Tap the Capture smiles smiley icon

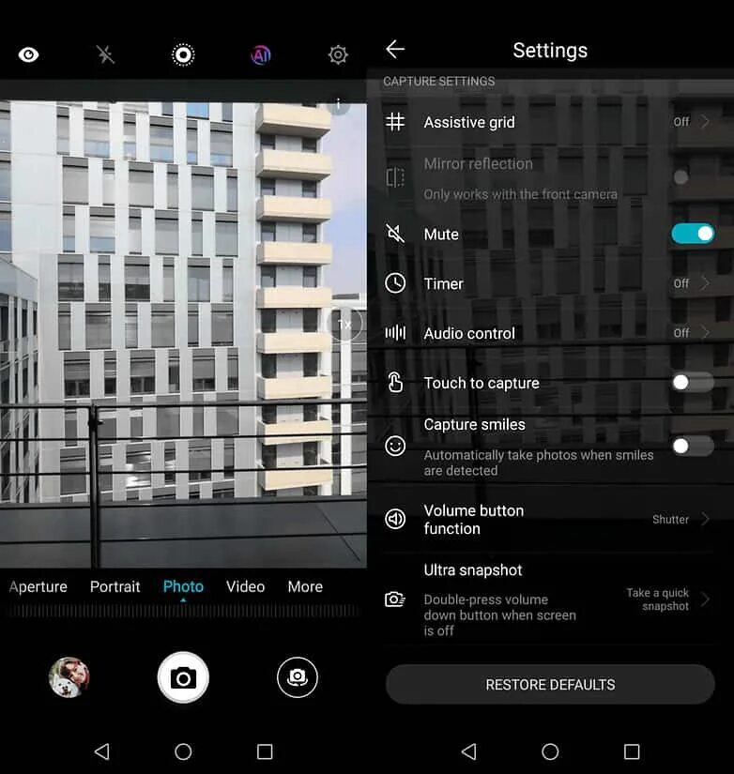point(395,447)
